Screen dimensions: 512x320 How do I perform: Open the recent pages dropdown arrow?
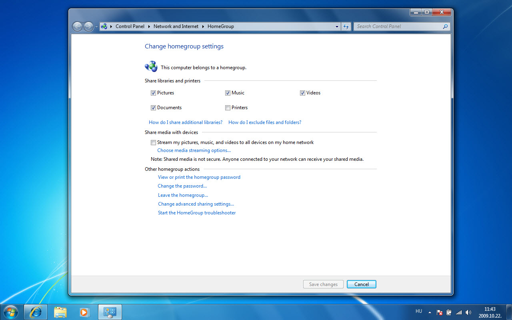tap(96, 27)
